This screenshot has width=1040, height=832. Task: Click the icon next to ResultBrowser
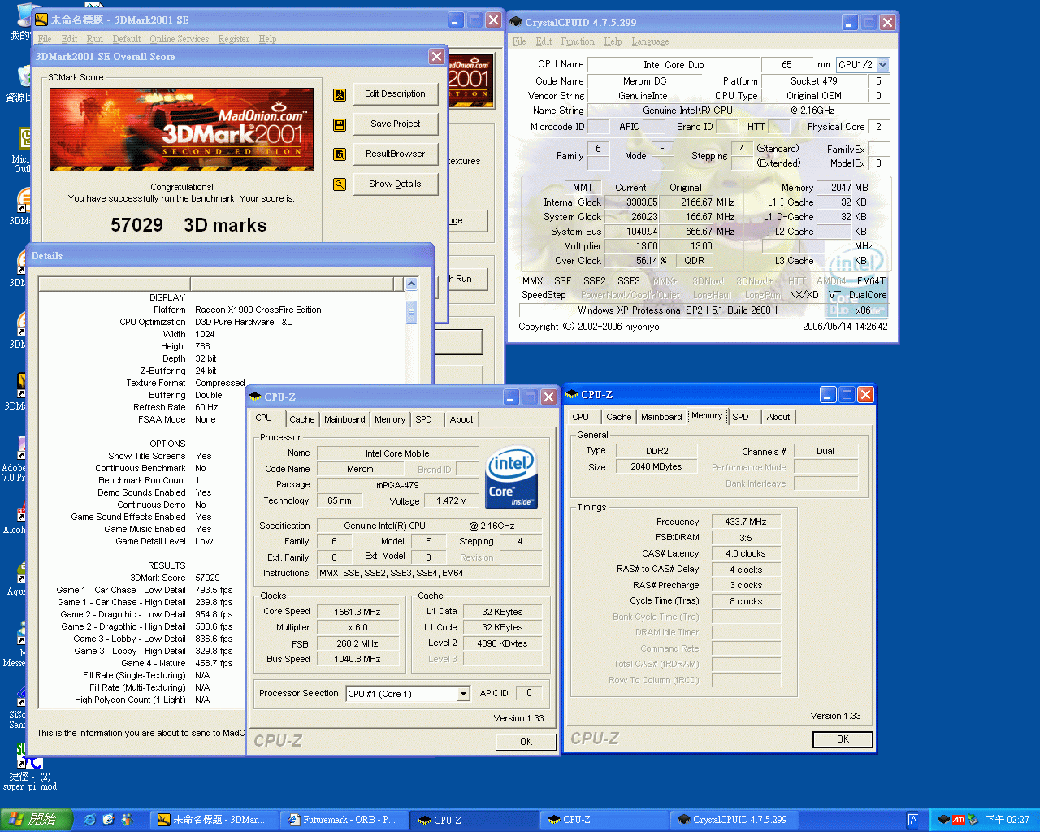340,154
